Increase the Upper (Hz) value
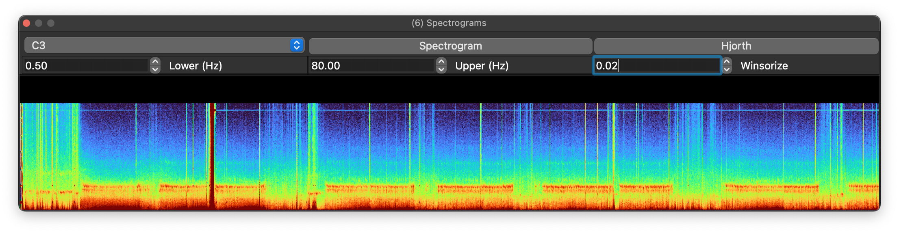Viewport: 899px width, 233px height. coord(441,62)
